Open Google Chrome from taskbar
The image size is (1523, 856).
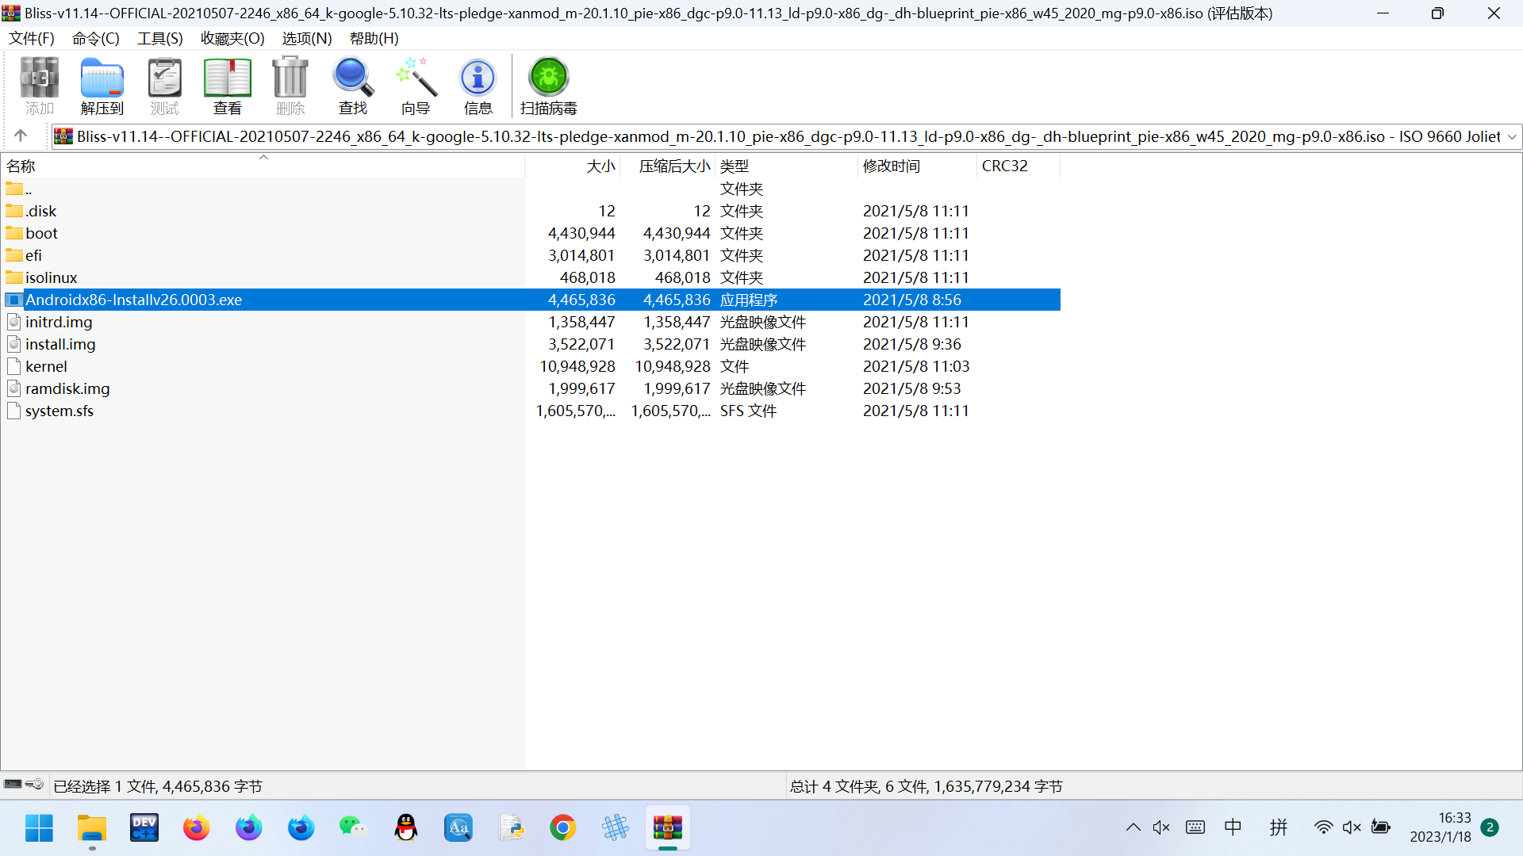(563, 828)
